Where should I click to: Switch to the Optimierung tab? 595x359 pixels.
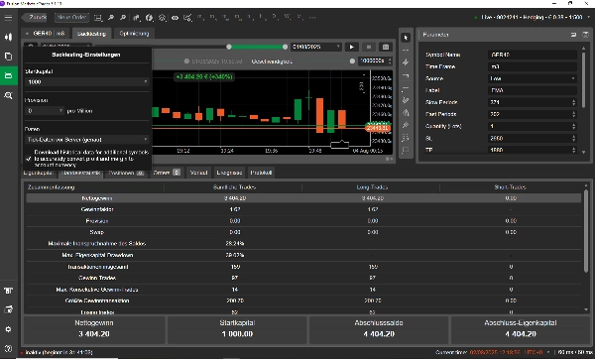click(x=134, y=34)
